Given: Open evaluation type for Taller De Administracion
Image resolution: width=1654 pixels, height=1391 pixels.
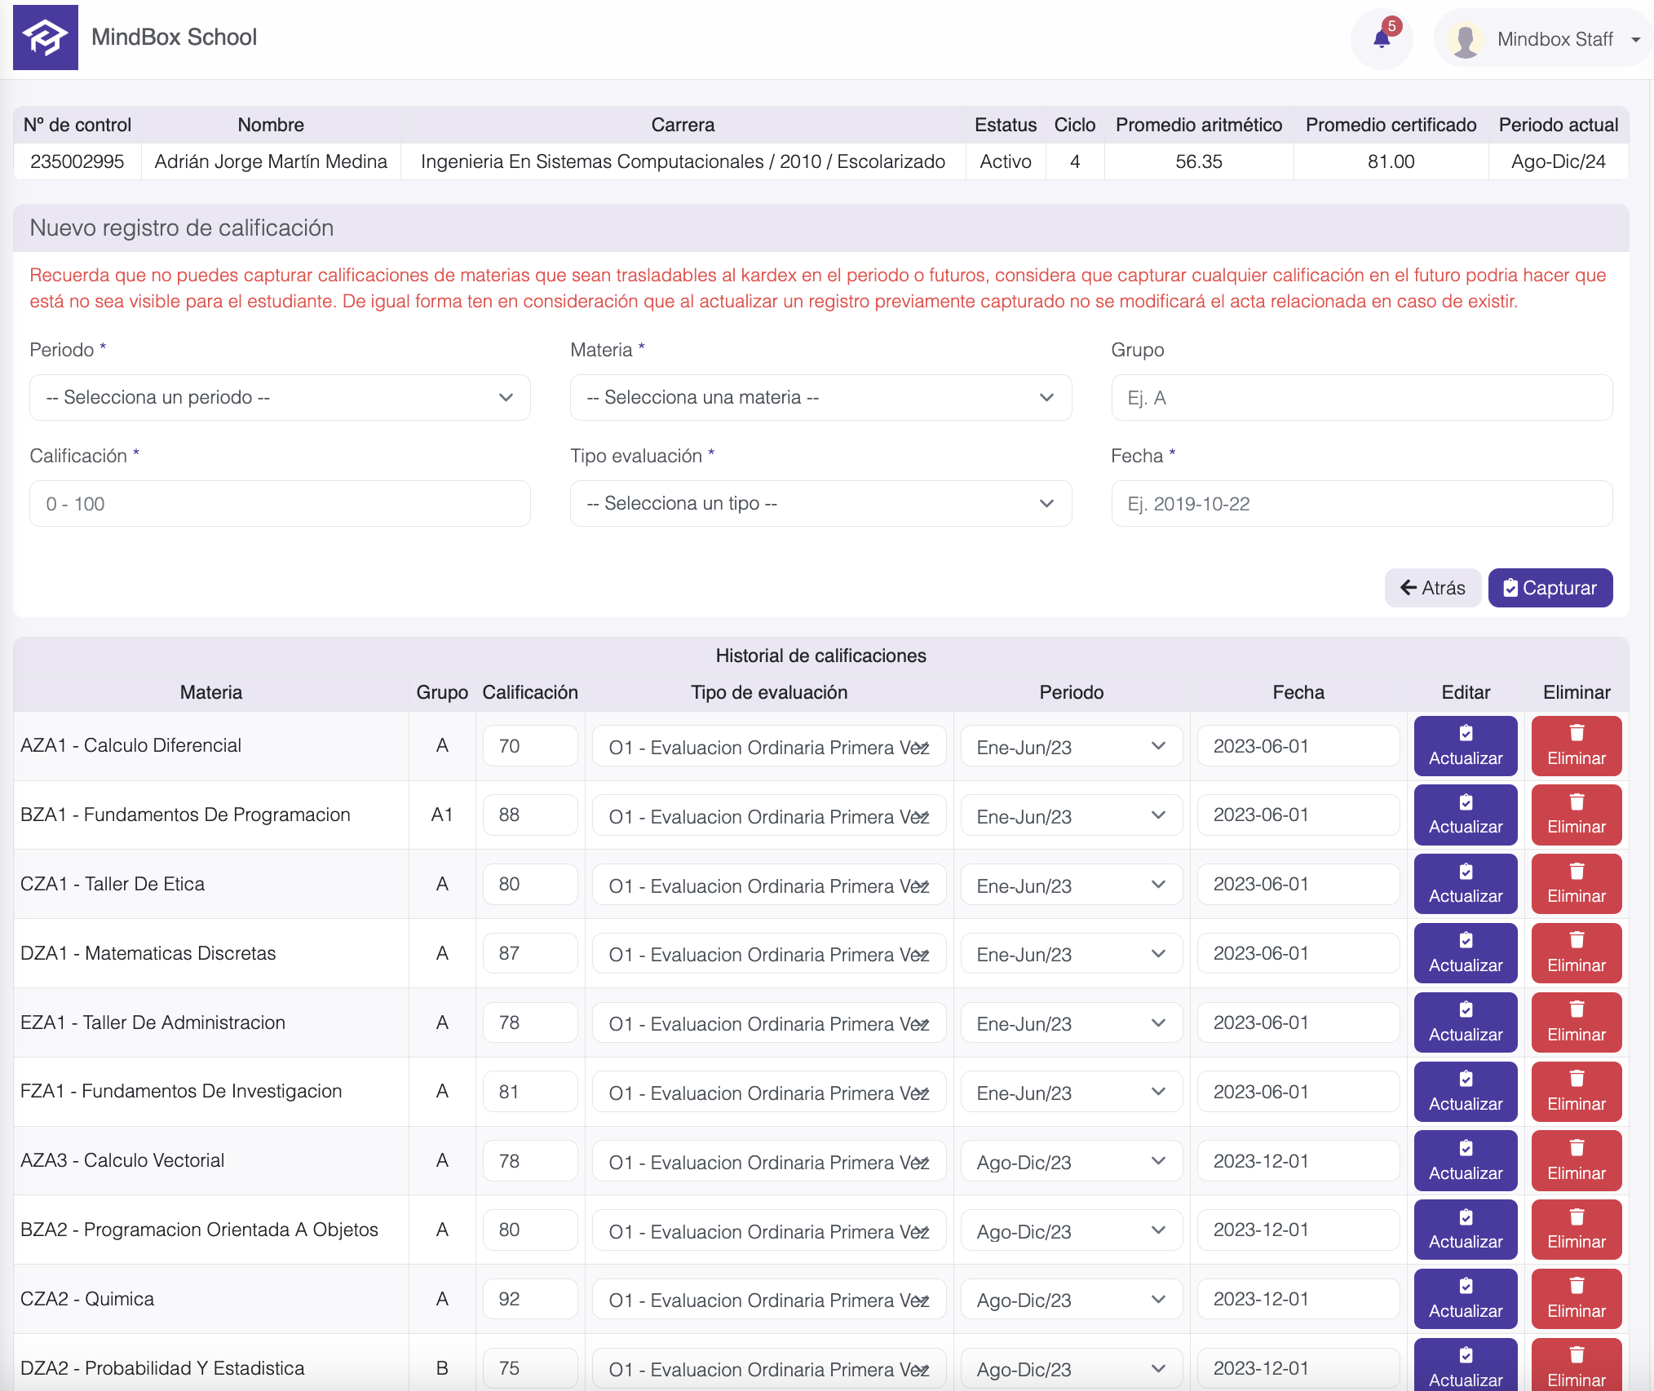Looking at the screenshot, I should [x=768, y=1023].
